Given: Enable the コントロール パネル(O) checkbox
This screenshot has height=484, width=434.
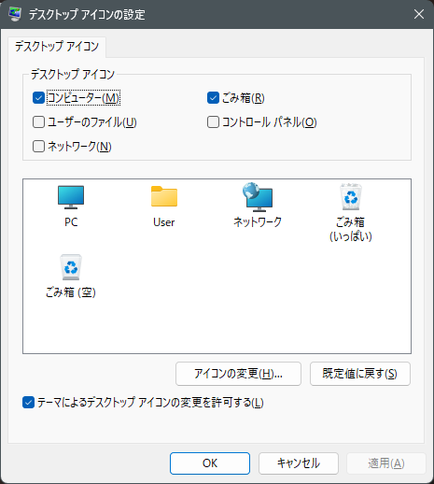Looking at the screenshot, I should pos(213,122).
